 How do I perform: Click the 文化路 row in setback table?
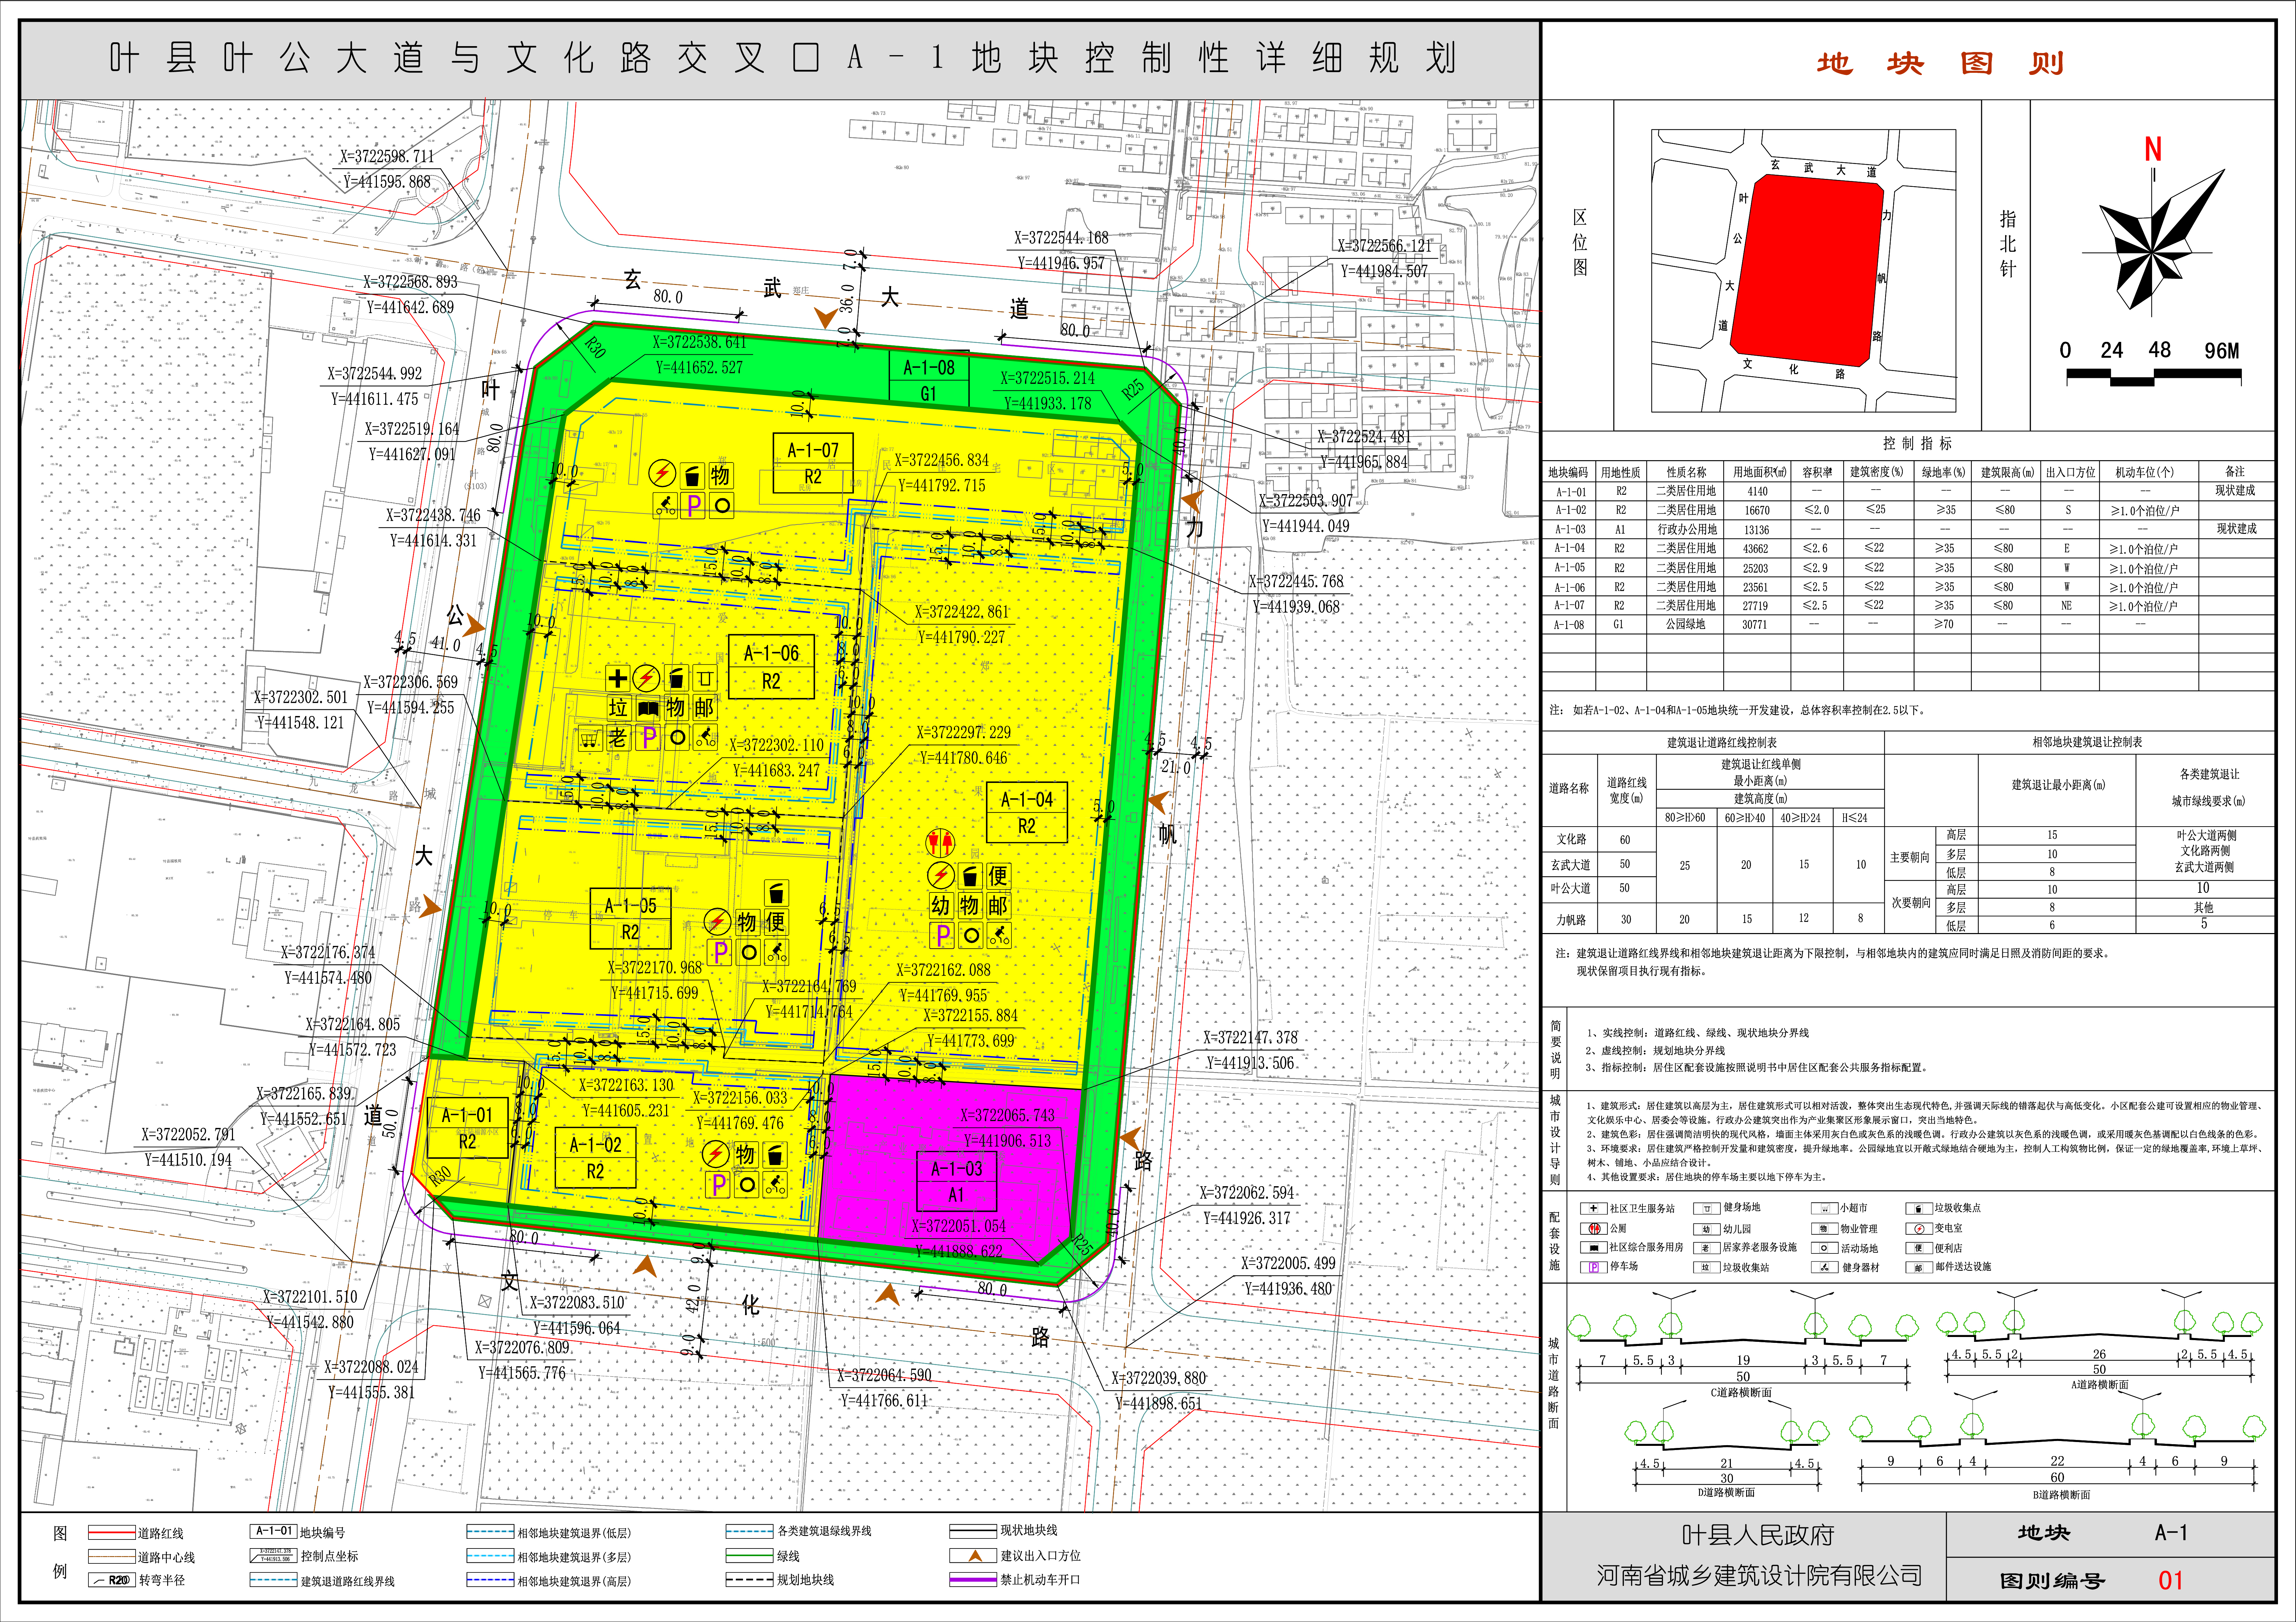click(1714, 840)
